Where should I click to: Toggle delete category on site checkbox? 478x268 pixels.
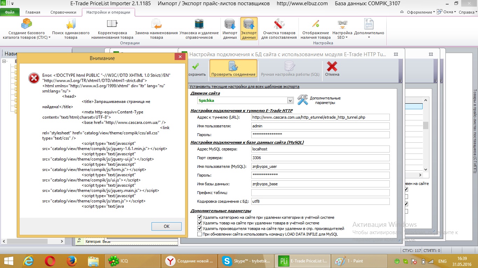[x=200, y=217]
